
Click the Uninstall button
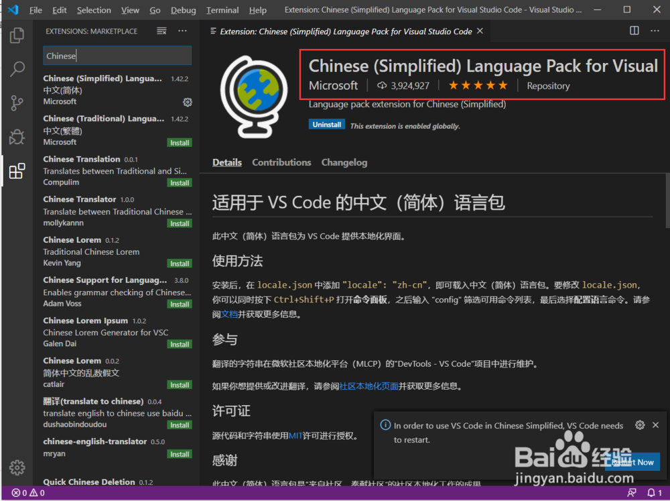click(x=327, y=125)
